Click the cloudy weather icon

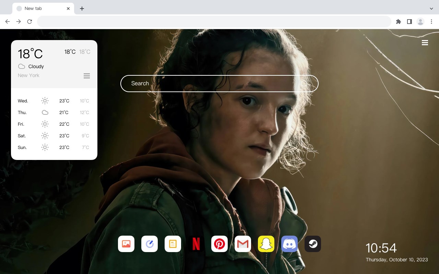click(x=22, y=66)
